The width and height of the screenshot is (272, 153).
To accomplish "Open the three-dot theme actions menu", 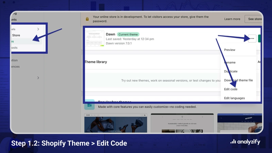I will 252,39.
